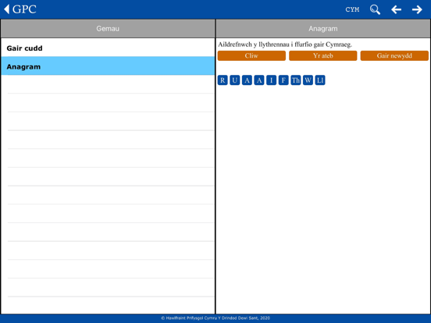Click the Hawlfraint copyright footer text

pos(215,318)
